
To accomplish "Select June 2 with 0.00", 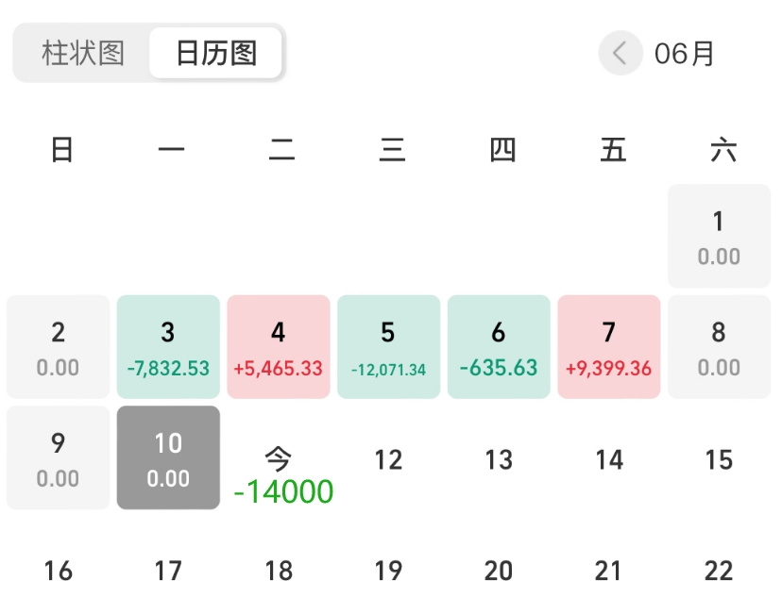I will [58, 347].
